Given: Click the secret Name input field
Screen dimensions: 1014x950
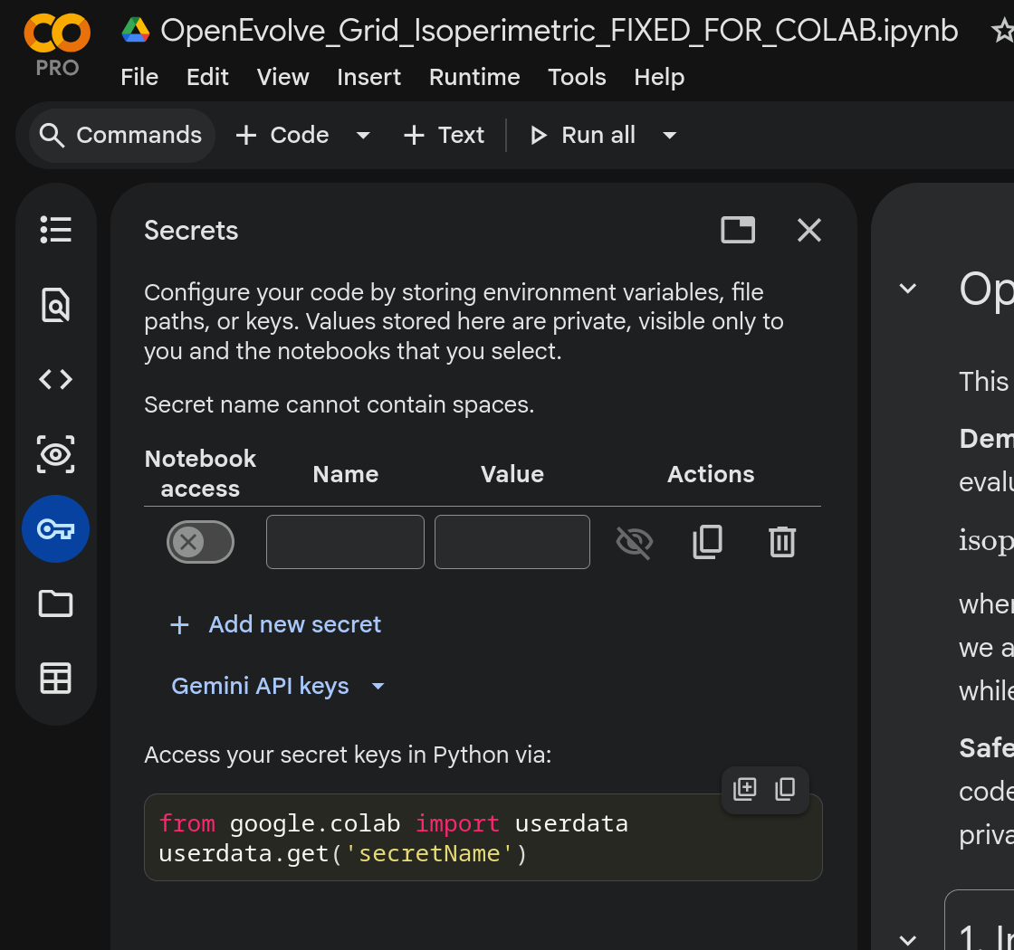Looking at the screenshot, I should coord(345,542).
